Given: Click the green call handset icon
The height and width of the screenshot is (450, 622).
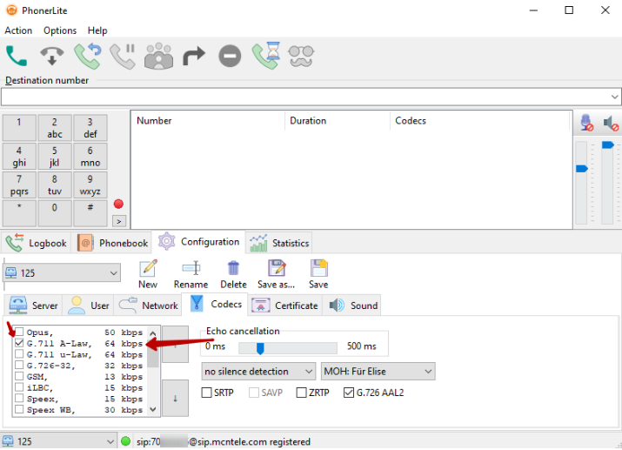Looking at the screenshot, I should [x=17, y=56].
